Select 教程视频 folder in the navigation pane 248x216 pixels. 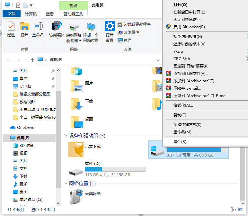pos(29,102)
